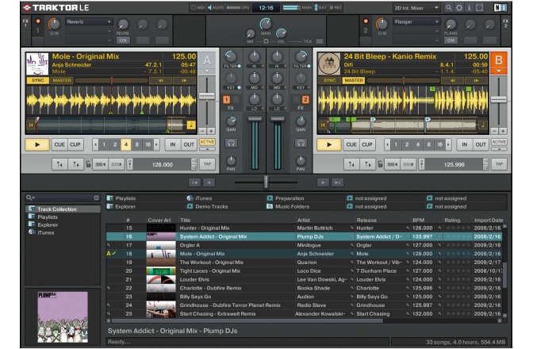Image resolution: width=533 pixels, height=349 pixels.
Task: Click Plump DJs album art preview
Action: coord(63,317)
